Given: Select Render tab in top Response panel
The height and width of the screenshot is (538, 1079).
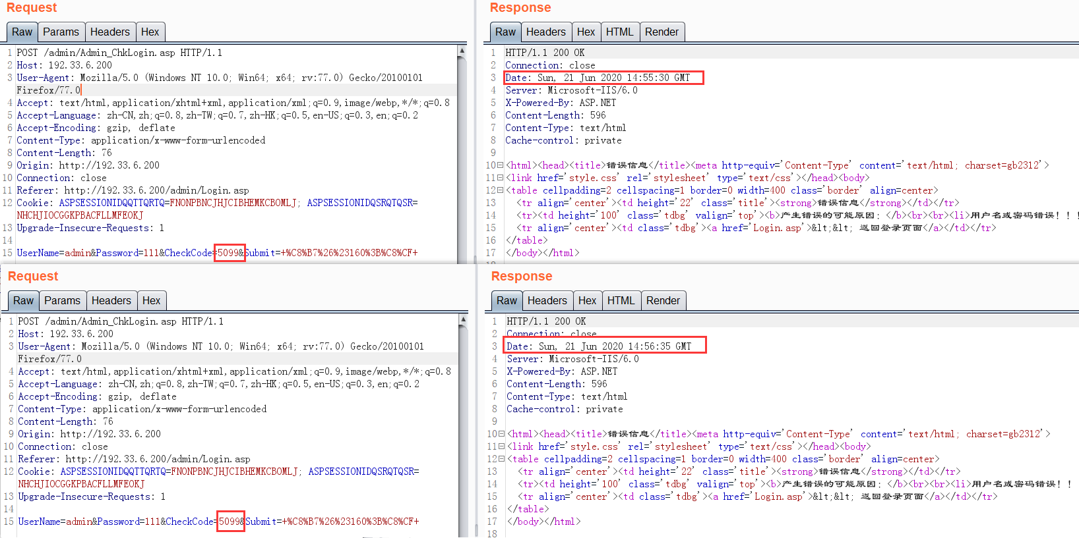Looking at the screenshot, I should (x=662, y=32).
